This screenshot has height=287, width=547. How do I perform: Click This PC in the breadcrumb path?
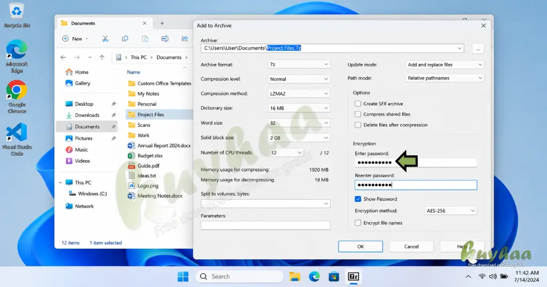138,58
